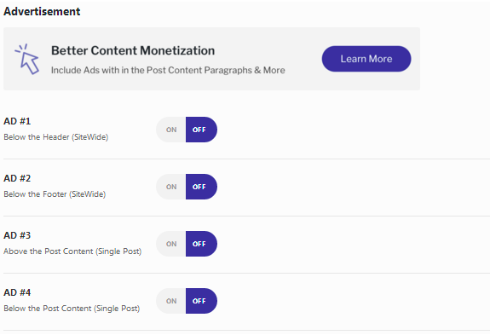490x335 pixels.
Task: Turn ON AD #3 Above Post Content
Action: [171, 244]
